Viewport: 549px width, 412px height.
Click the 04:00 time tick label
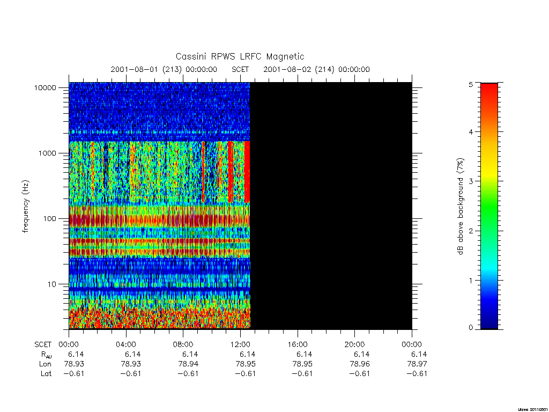(x=125, y=344)
